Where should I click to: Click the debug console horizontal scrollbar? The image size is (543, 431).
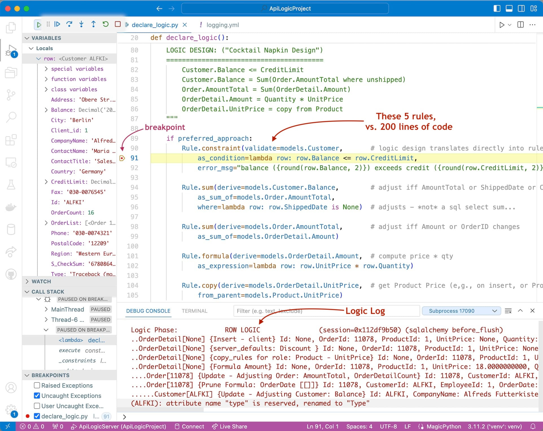[x=160, y=410]
